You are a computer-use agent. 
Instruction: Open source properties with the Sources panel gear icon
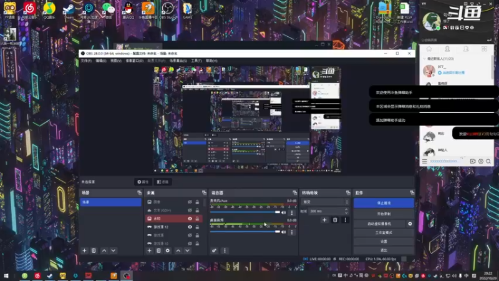(x=168, y=251)
